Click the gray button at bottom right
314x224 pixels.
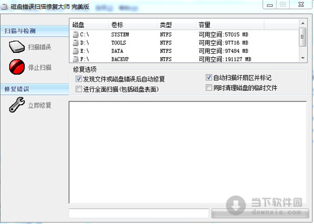click(x=260, y=214)
